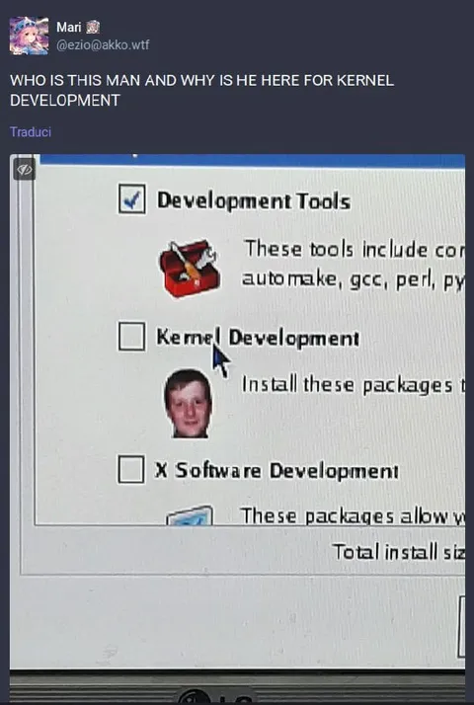474x705 pixels.
Task: Click the 'These packages allow' description text
Action: coord(353,515)
